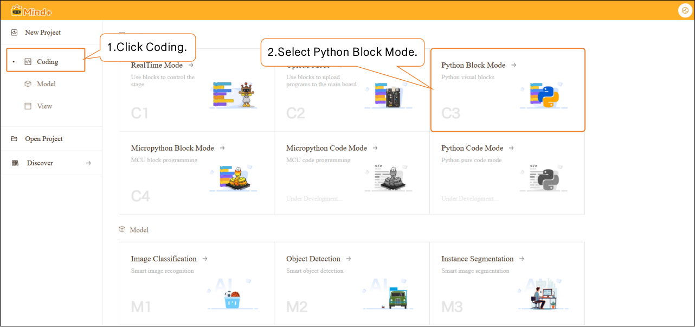Expand Discover using its arrow

pos(88,163)
